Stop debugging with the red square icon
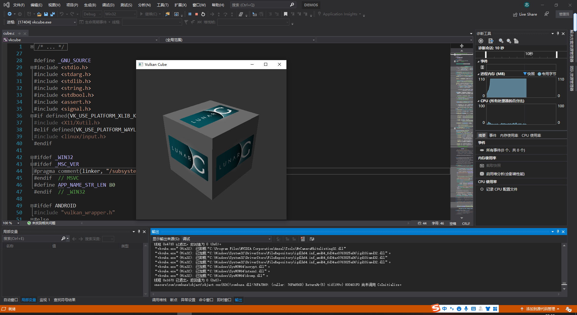This screenshot has width=577, height=315. tap(197, 14)
